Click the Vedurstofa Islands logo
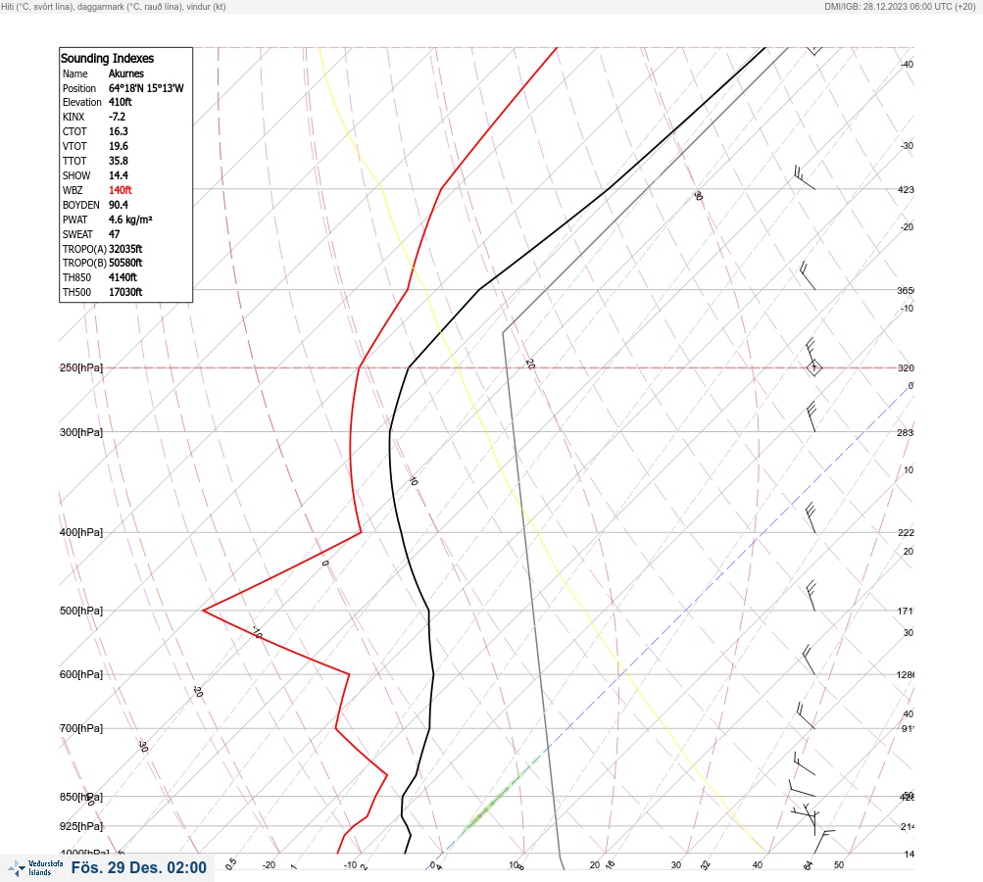Viewport: 983px width, 882px height. click(x=35, y=868)
